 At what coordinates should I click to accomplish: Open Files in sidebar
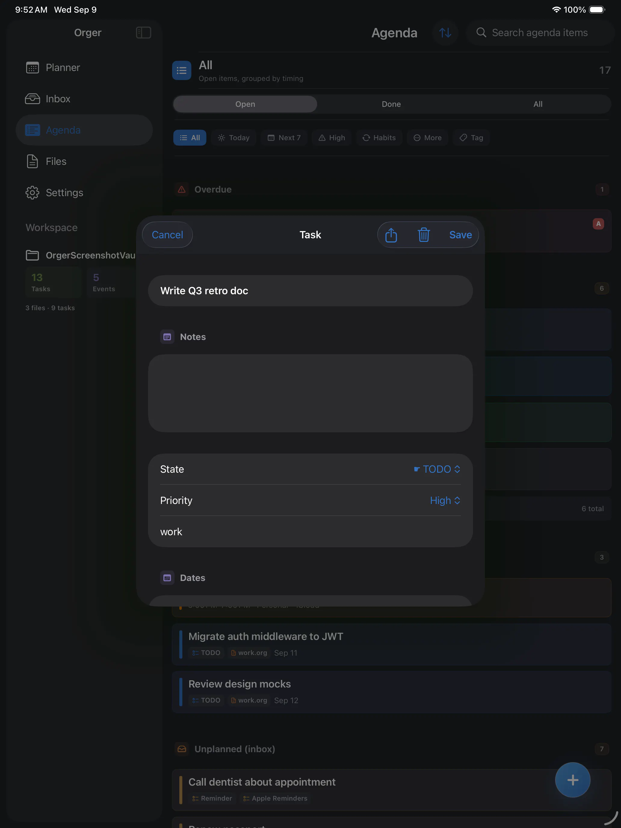(x=84, y=161)
